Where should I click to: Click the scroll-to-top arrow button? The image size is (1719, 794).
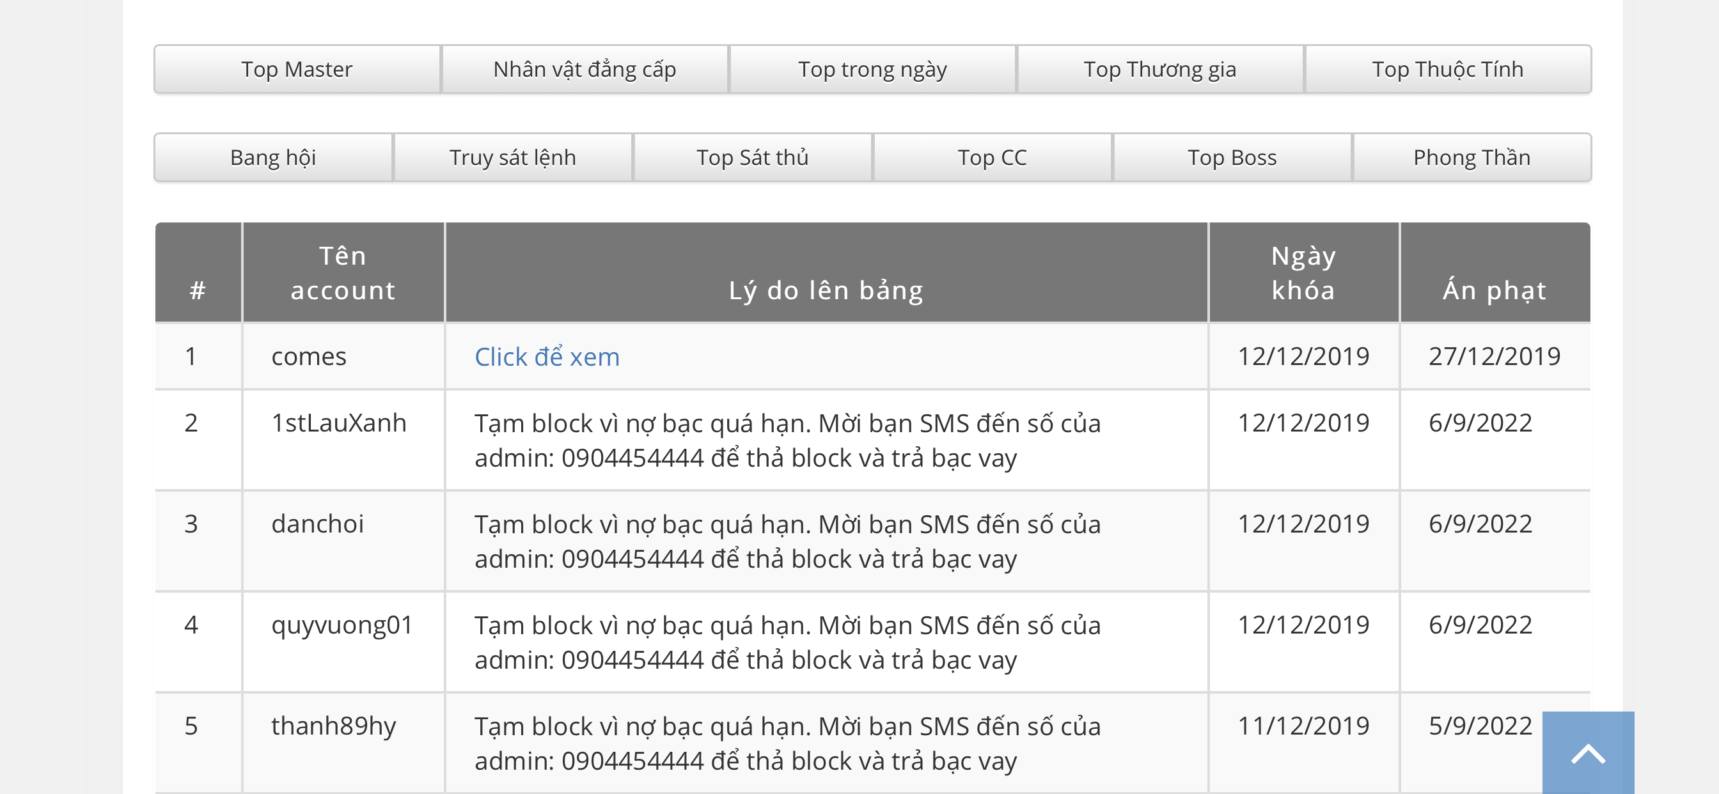click(x=1587, y=753)
